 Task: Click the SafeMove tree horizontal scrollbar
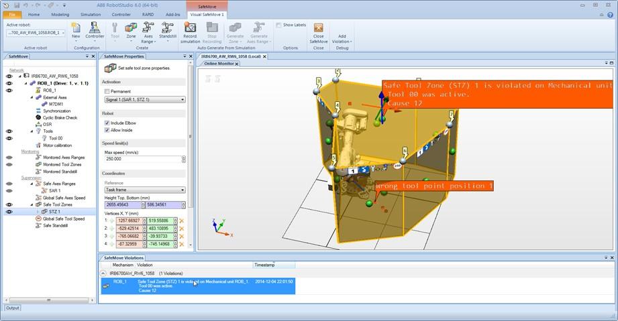click(x=49, y=300)
